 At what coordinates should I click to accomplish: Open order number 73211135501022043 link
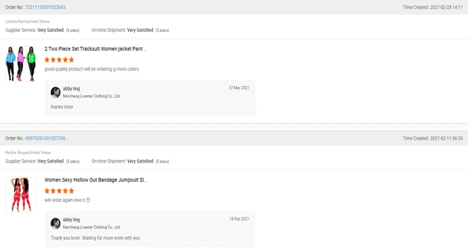coord(46,7)
